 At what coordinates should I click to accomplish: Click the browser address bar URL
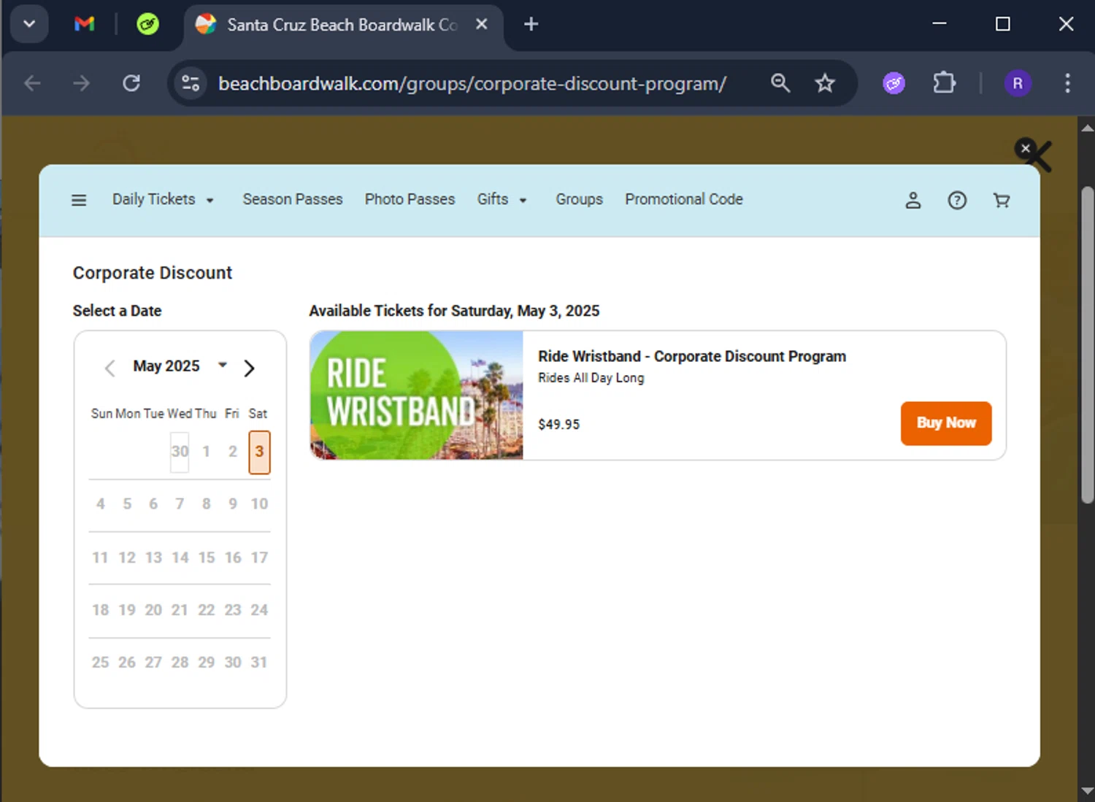(472, 83)
